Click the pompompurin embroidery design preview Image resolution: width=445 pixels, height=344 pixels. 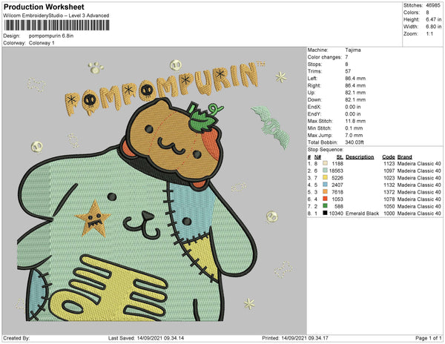(x=154, y=191)
